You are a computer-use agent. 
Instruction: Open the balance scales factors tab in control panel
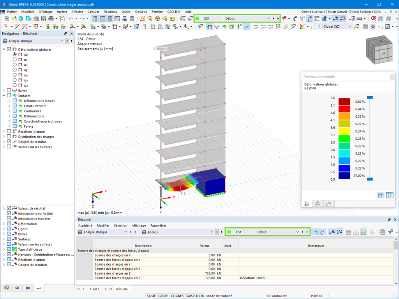[x=317, y=203]
